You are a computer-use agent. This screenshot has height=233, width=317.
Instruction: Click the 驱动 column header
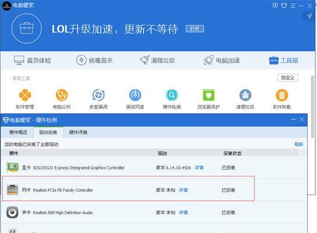click(163, 153)
